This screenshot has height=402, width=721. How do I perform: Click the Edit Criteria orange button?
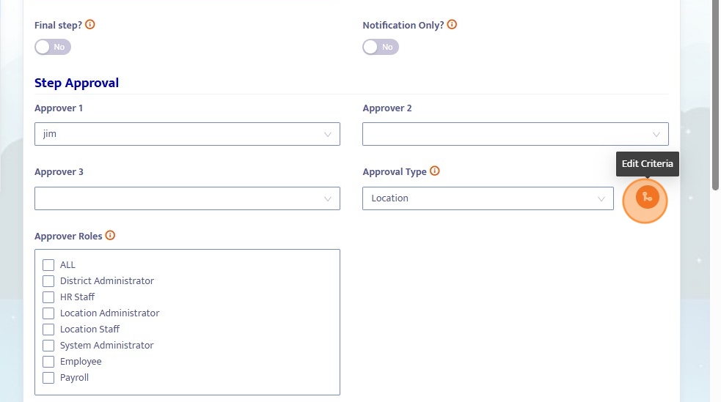click(647, 197)
